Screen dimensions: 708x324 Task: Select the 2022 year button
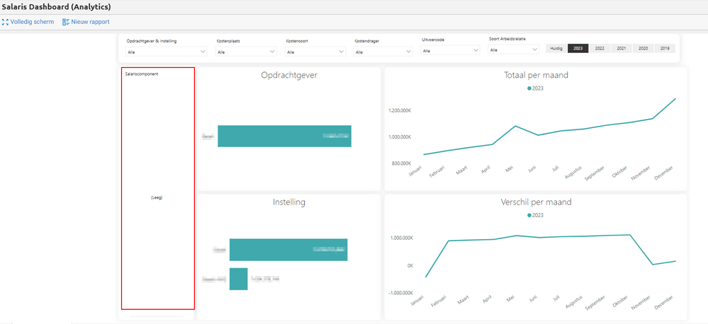(600, 48)
